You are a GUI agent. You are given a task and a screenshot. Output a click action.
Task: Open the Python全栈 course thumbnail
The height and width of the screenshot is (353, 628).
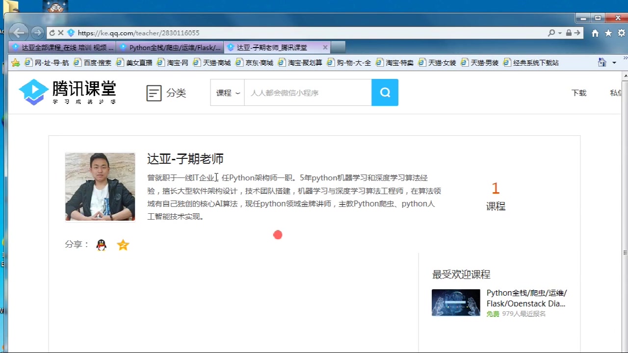(456, 303)
